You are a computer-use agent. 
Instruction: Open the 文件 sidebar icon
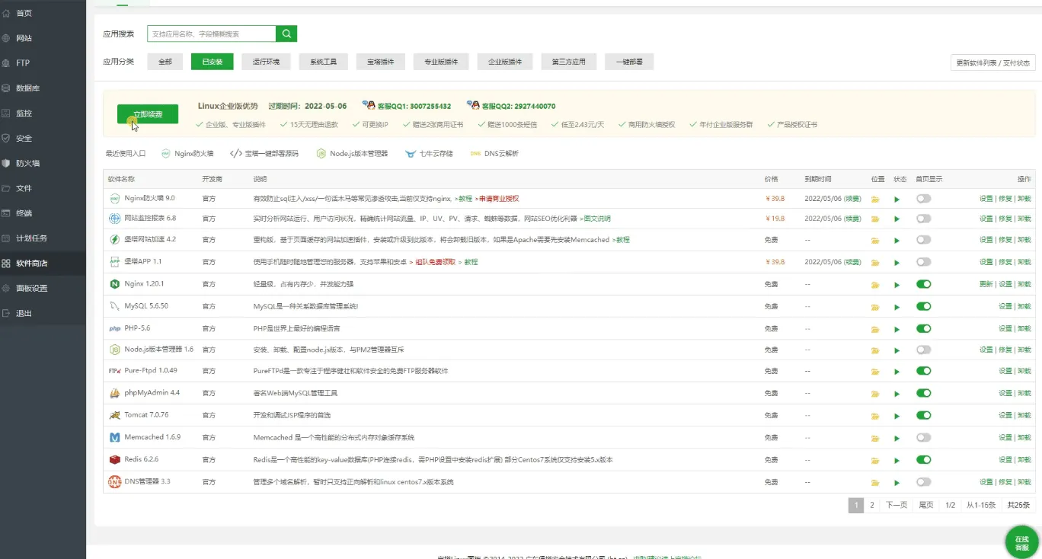tap(6, 188)
